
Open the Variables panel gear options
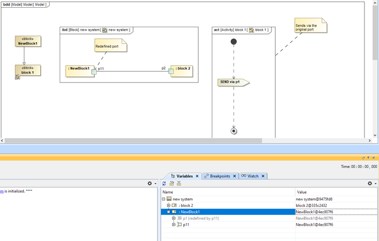point(370,183)
